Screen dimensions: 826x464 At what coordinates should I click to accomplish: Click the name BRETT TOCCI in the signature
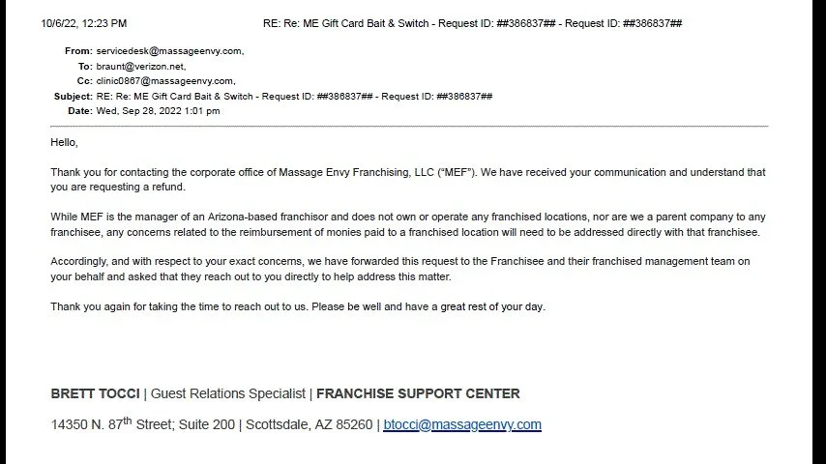[x=95, y=393]
